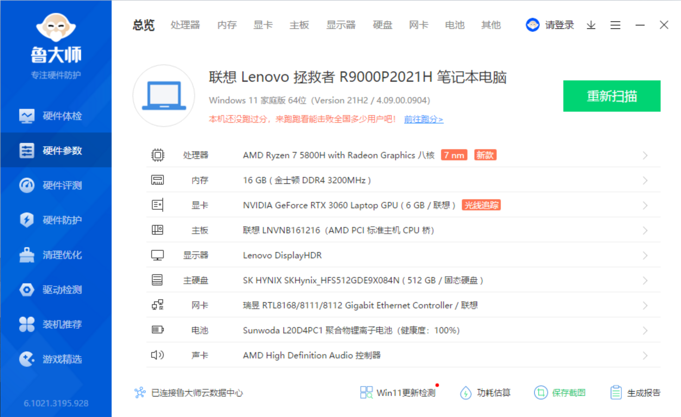Click AMD High Definition Audio text

(312, 355)
